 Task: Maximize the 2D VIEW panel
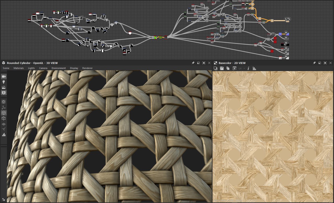tap(325, 63)
